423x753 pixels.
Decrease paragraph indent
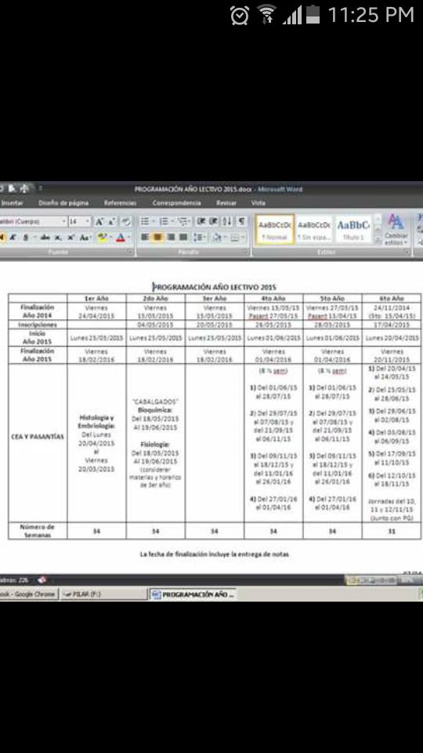click(201, 221)
